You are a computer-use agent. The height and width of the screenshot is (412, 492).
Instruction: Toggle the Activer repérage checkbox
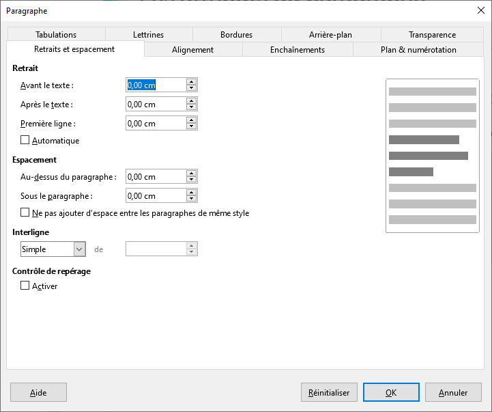coord(25,286)
